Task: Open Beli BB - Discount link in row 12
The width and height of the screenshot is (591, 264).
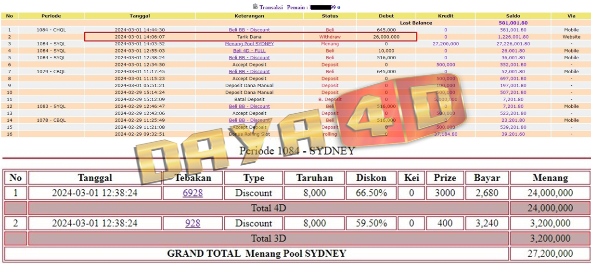Action: (249, 106)
